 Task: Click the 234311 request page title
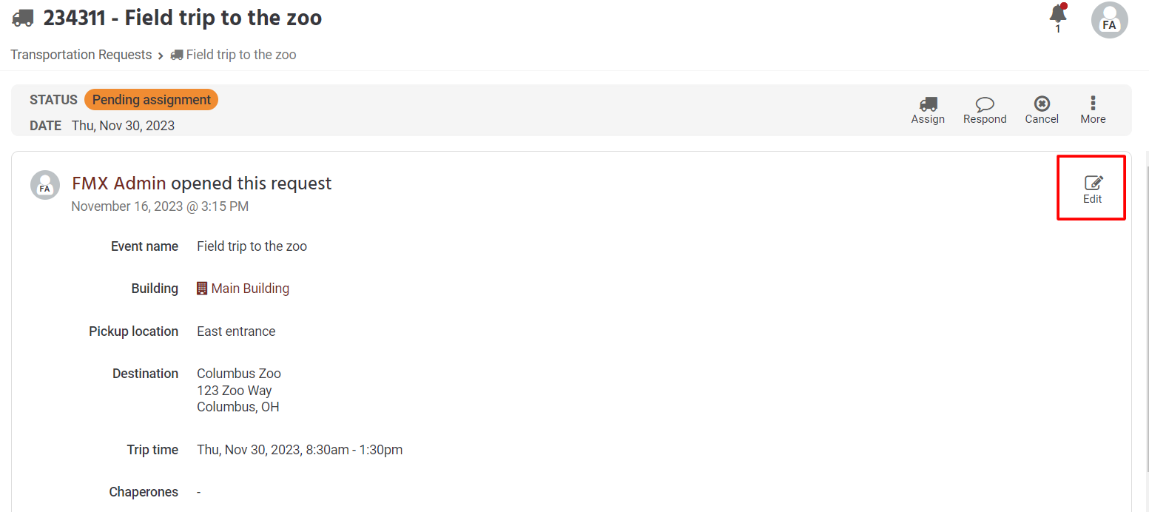[182, 18]
